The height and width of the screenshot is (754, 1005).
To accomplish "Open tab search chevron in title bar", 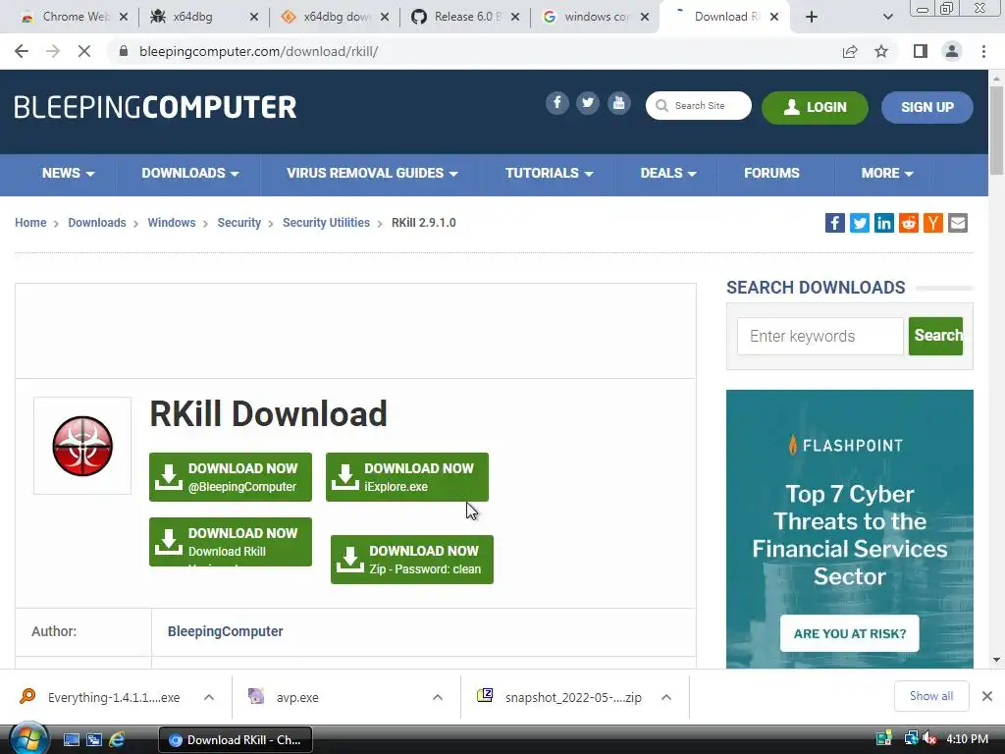I will 887,17.
